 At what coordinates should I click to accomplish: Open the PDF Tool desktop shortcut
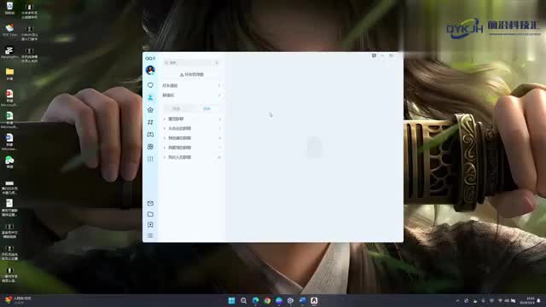[9, 31]
